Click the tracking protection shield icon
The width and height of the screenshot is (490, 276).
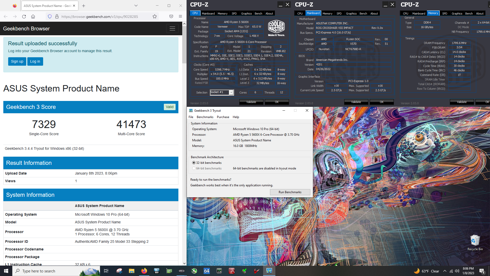[x=50, y=16]
